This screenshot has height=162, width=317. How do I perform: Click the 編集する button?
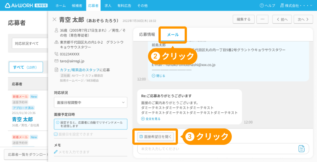pyautogui.click(x=244, y=19)
